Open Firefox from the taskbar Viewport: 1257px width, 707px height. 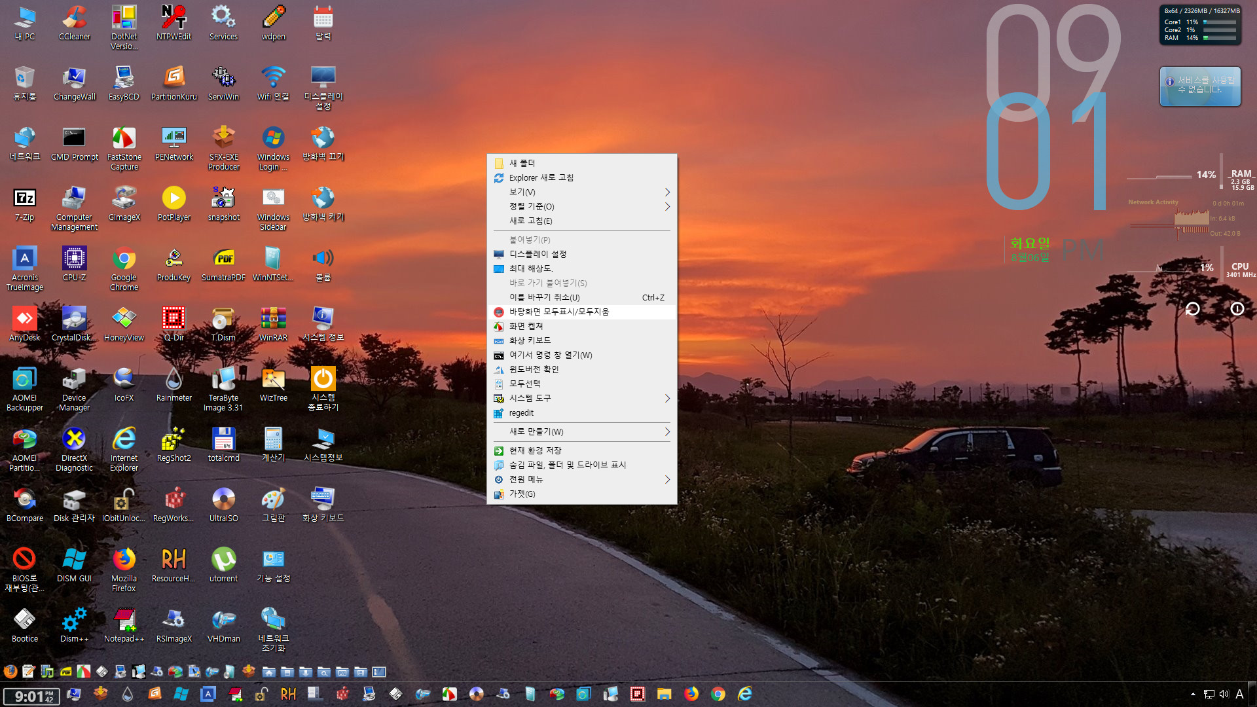point(691,694)
